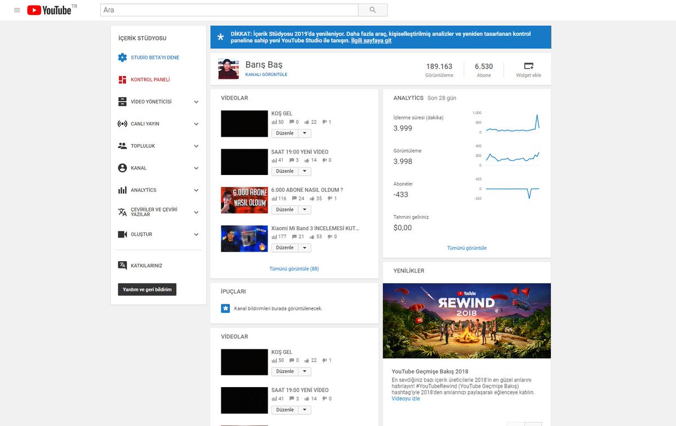Click Düzenle button in lower KOŞ GEL row
The image size is (676, 426).
pos(284,371)
